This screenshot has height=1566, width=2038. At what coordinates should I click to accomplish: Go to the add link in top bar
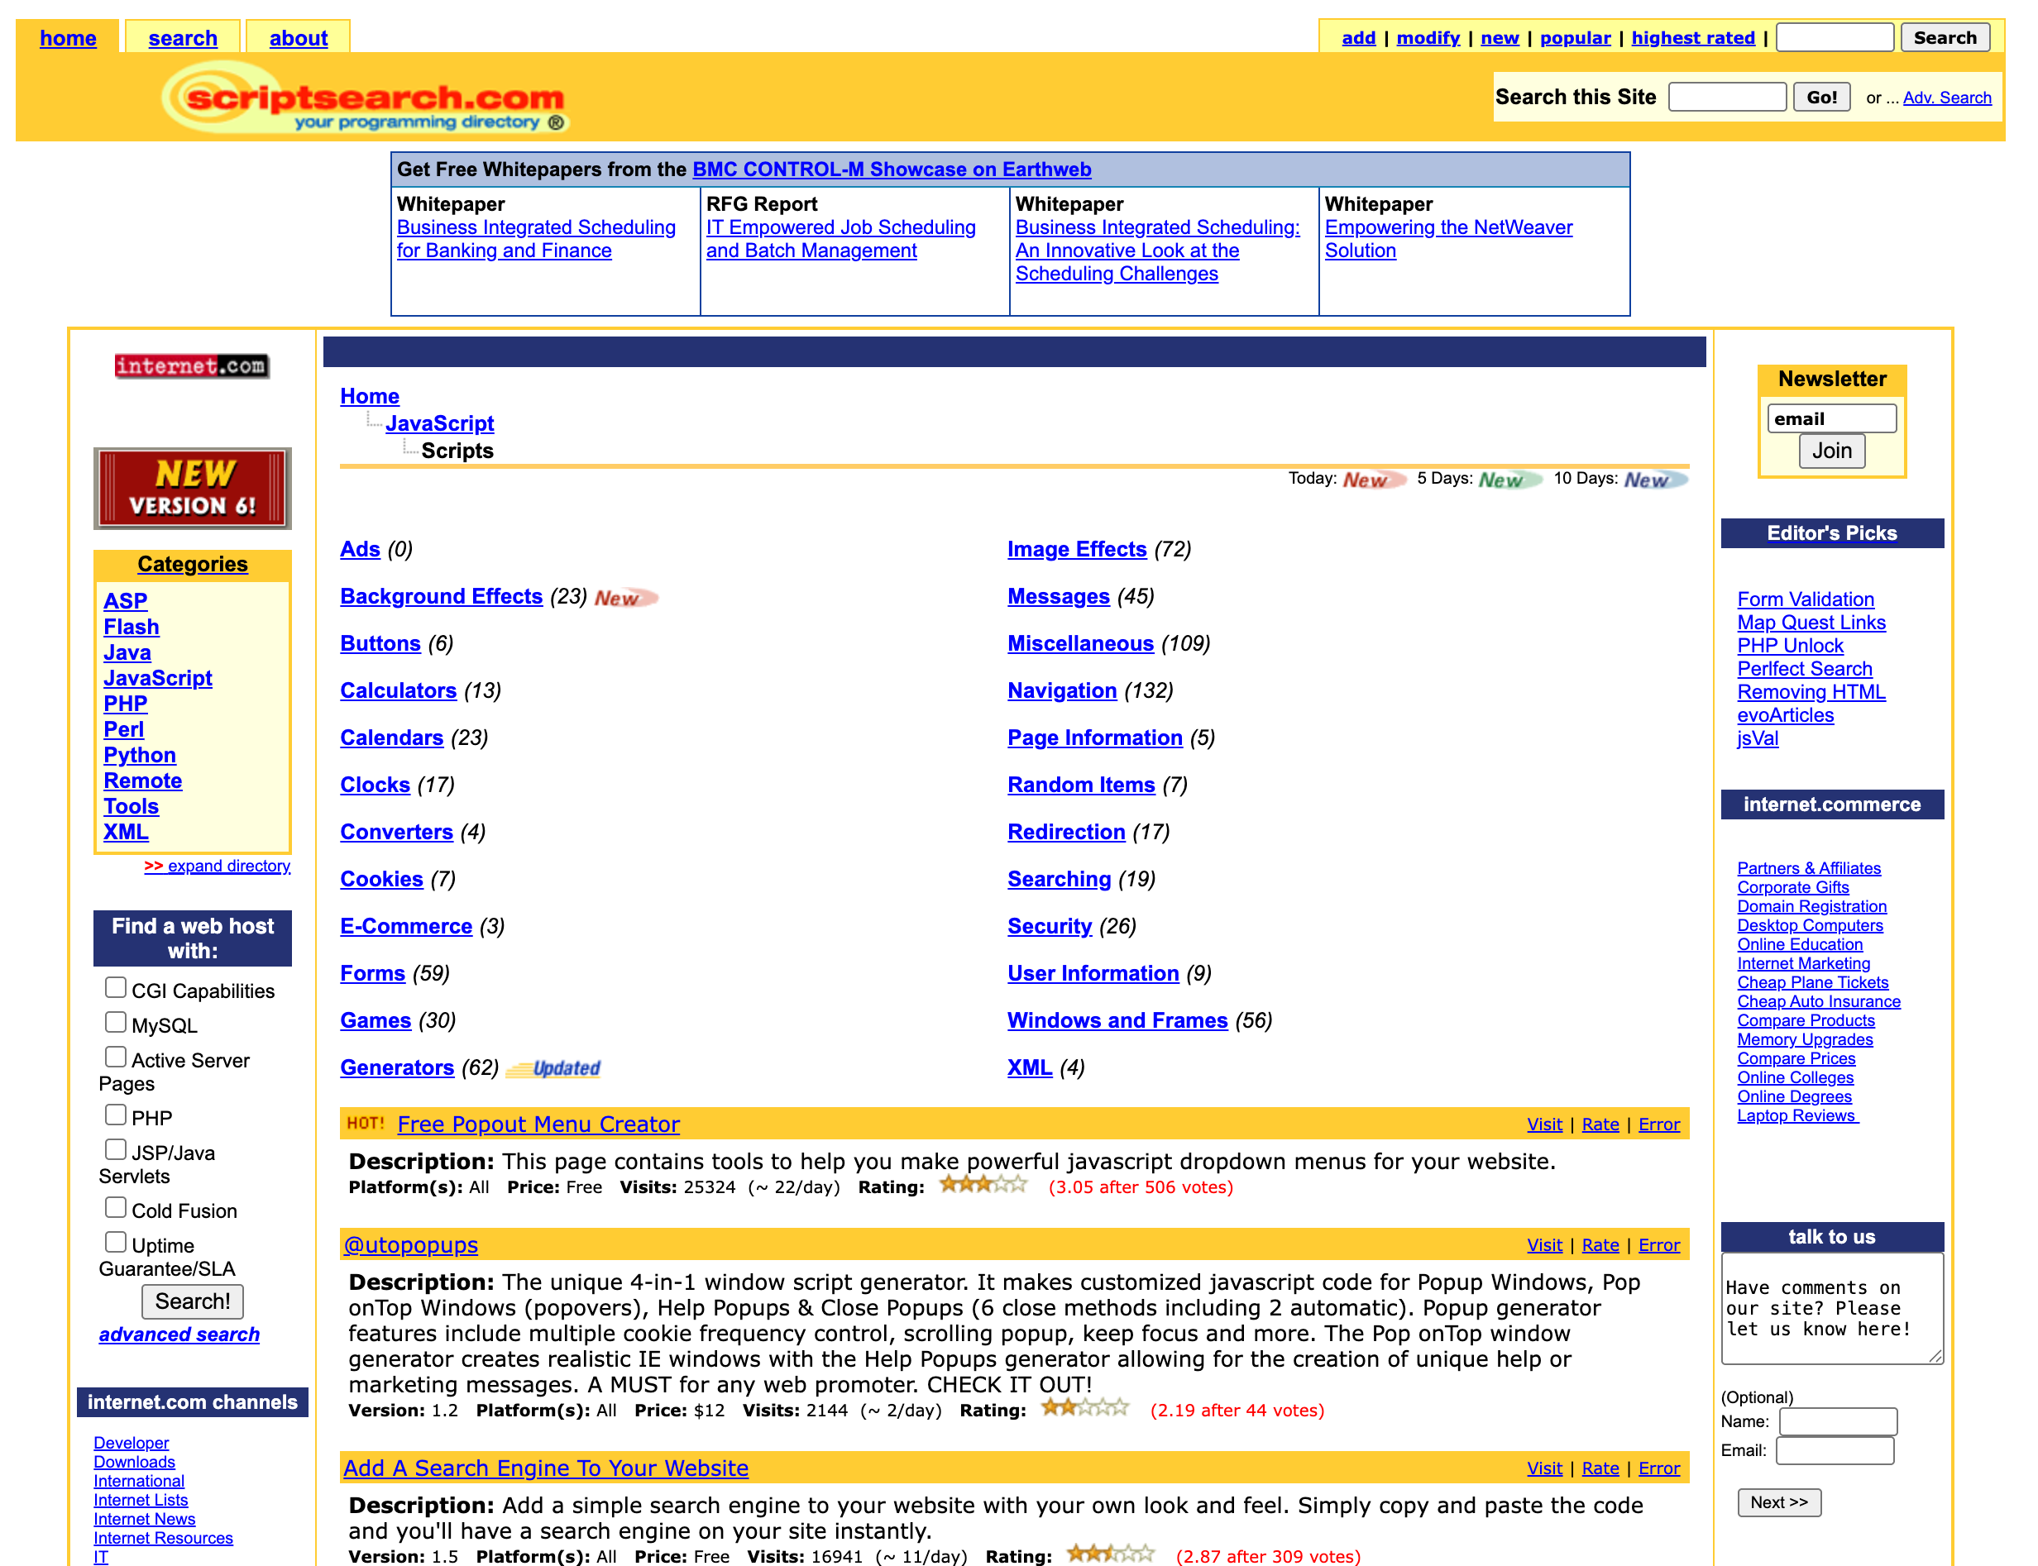coord(1358,38)
